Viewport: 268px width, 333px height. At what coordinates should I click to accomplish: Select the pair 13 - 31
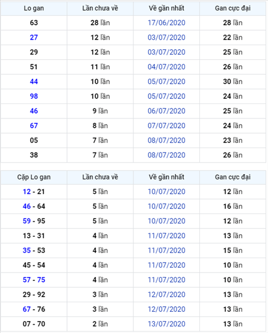tap(33, 236)
